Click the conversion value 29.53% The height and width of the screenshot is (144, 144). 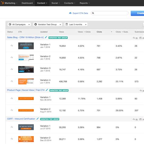click(119, 111)
